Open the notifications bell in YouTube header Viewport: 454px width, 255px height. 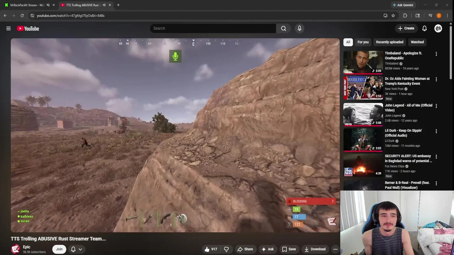pyautogui.click(x=425, y=28)
